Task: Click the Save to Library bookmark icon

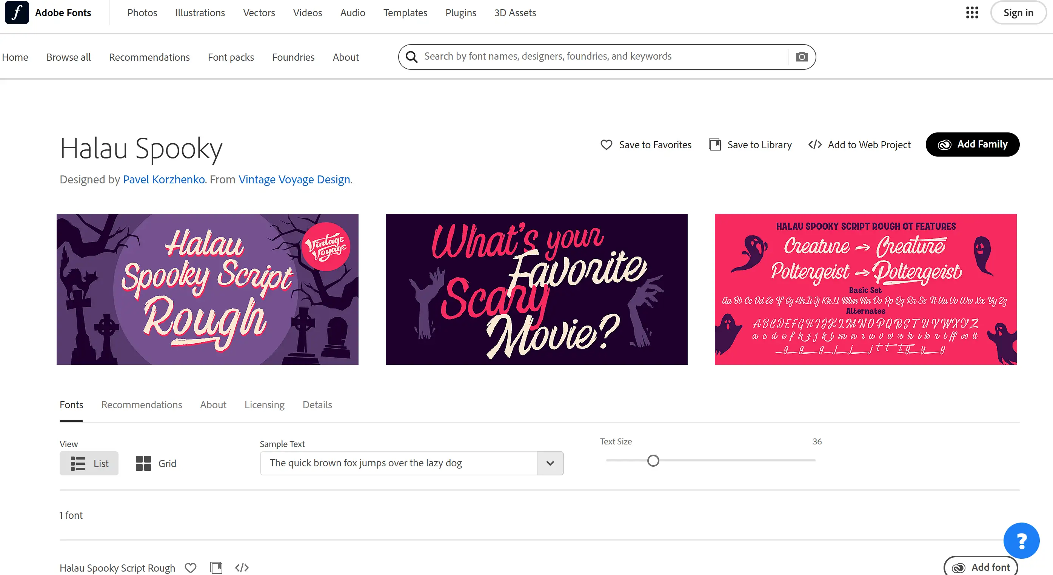Action: pos(714,145)
